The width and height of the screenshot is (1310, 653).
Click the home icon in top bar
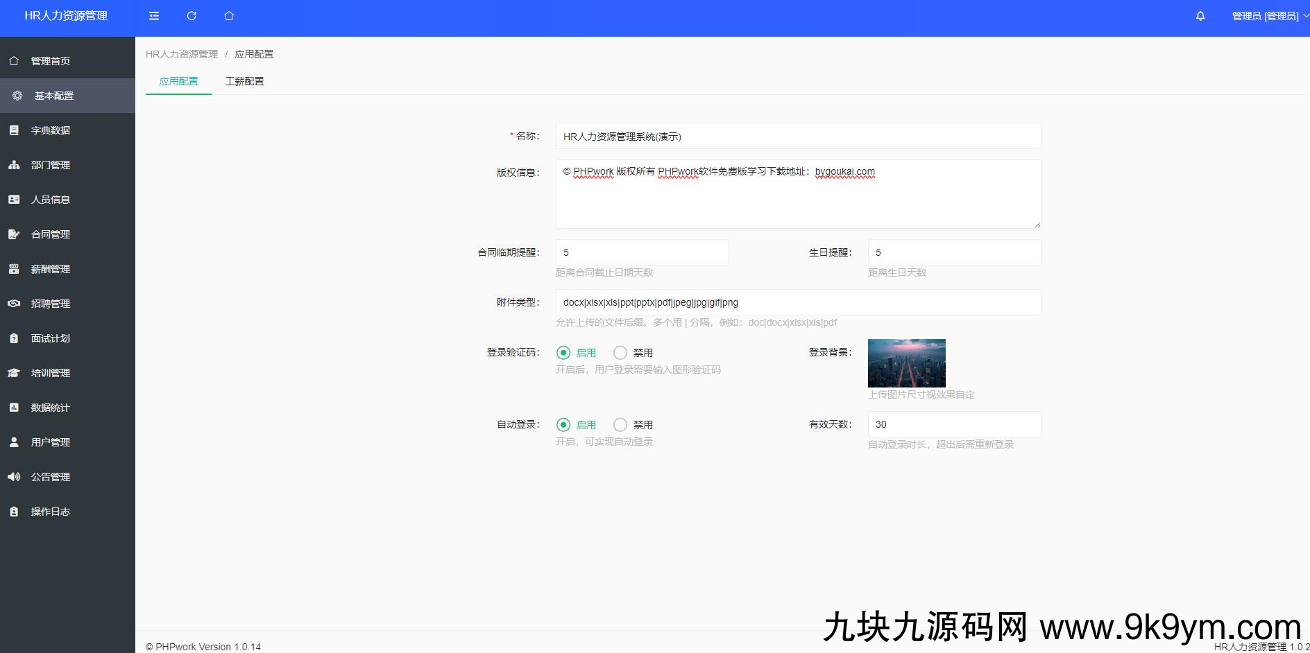[x=229, y=16]
